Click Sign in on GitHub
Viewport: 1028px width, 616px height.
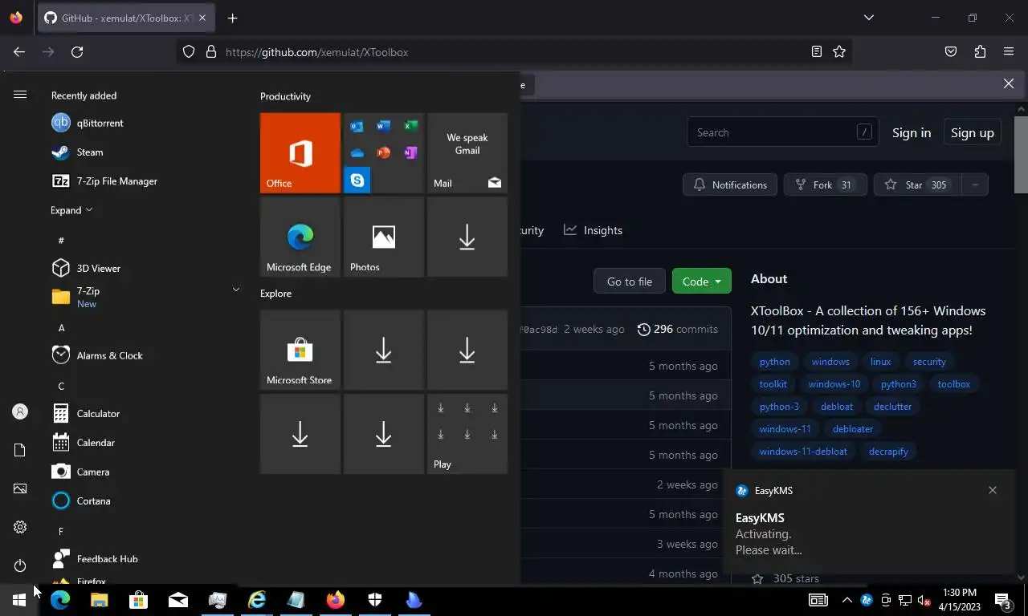tap(912, 133)
